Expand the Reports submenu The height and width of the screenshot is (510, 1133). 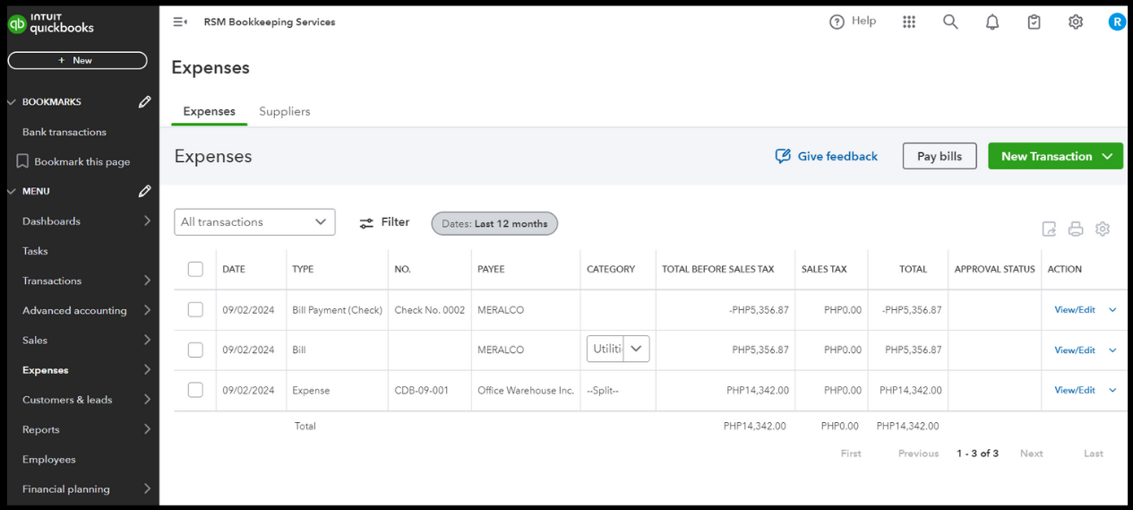coord(147,429)
